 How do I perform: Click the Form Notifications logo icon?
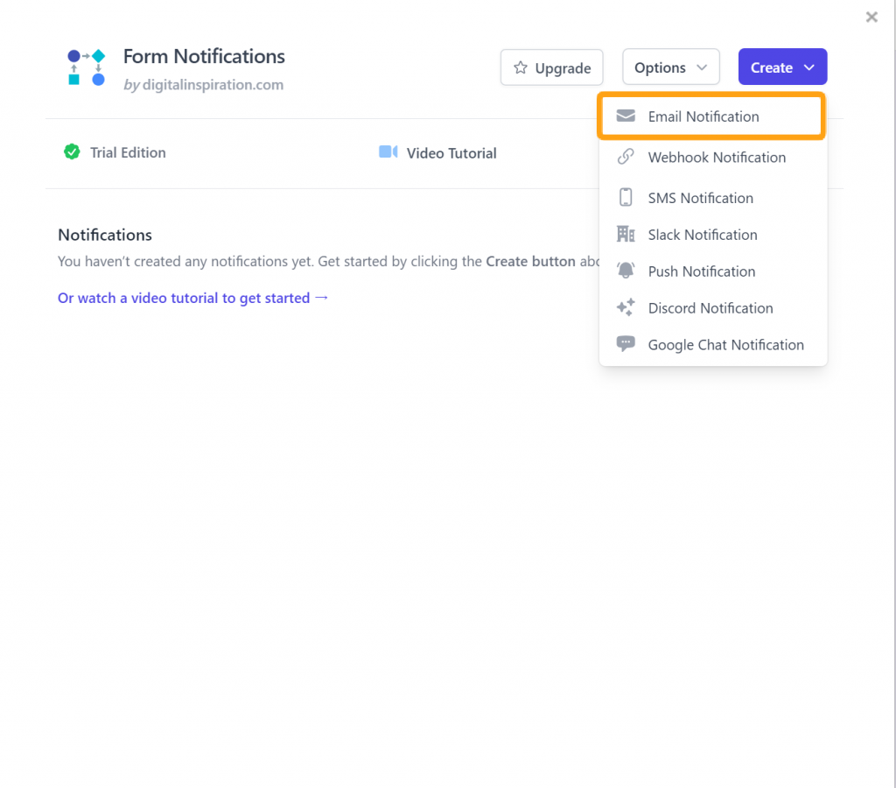87,68
